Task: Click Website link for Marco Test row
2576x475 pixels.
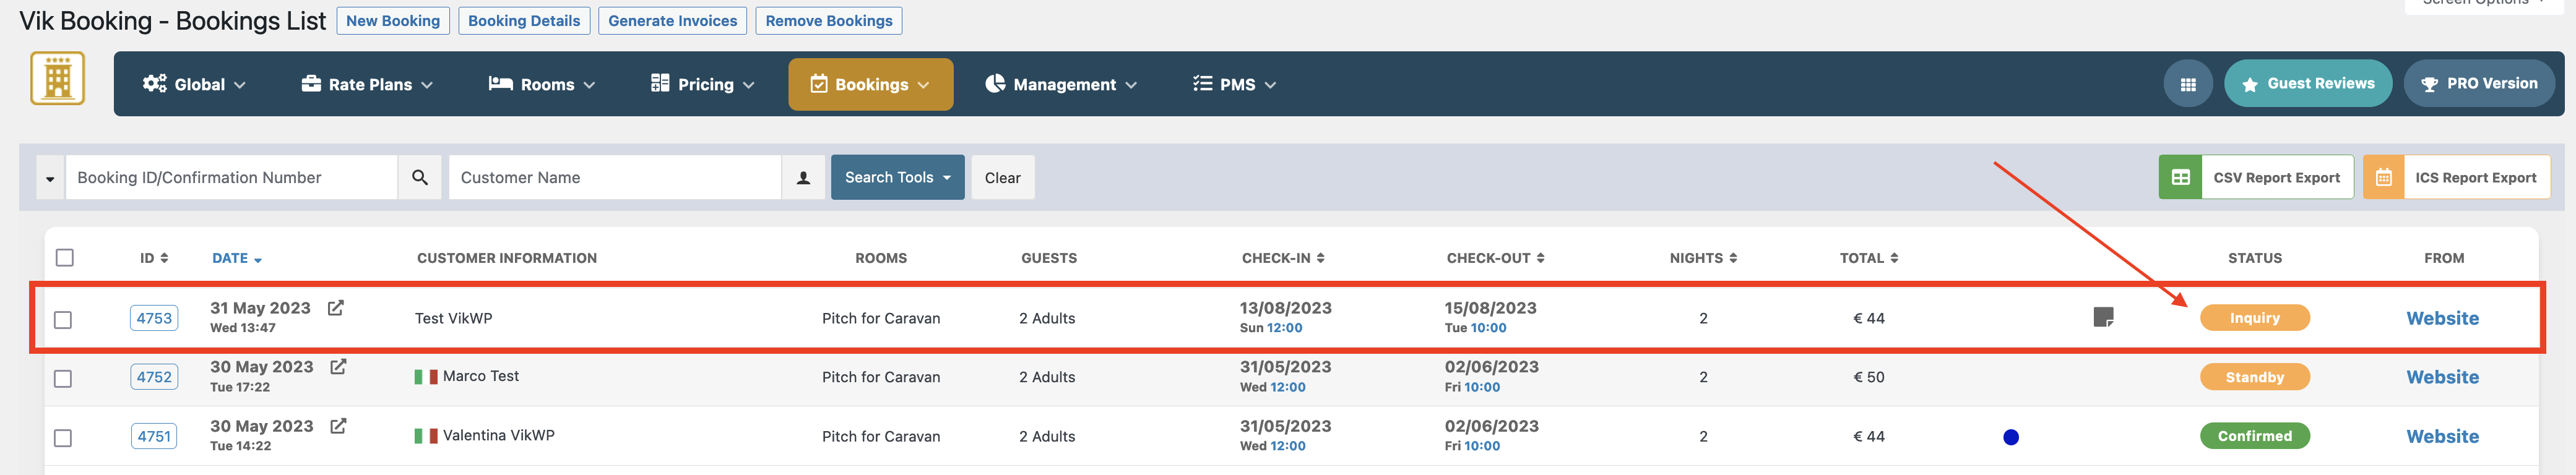Action: [2442, 377]
